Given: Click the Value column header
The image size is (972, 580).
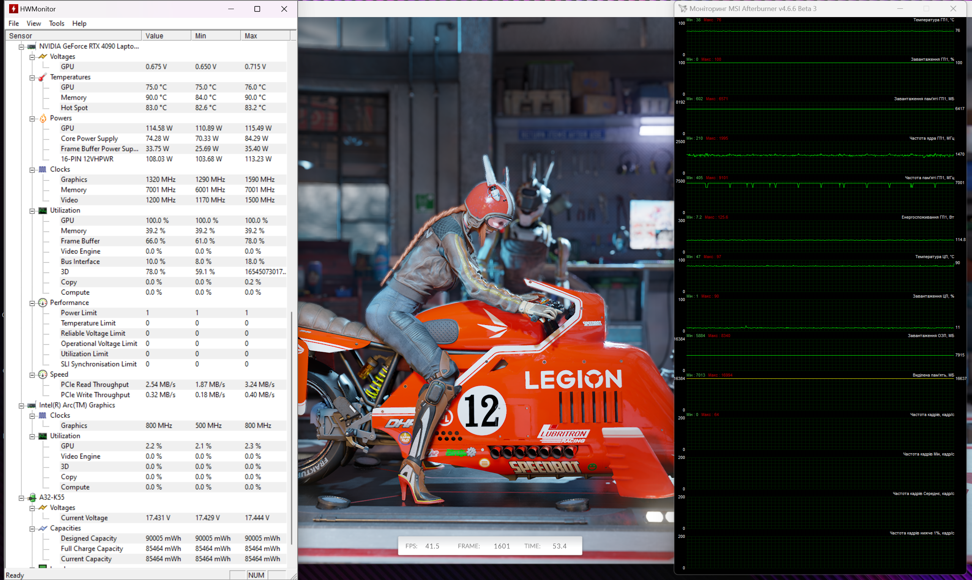Looking at the screenshot, I should 166,36.
